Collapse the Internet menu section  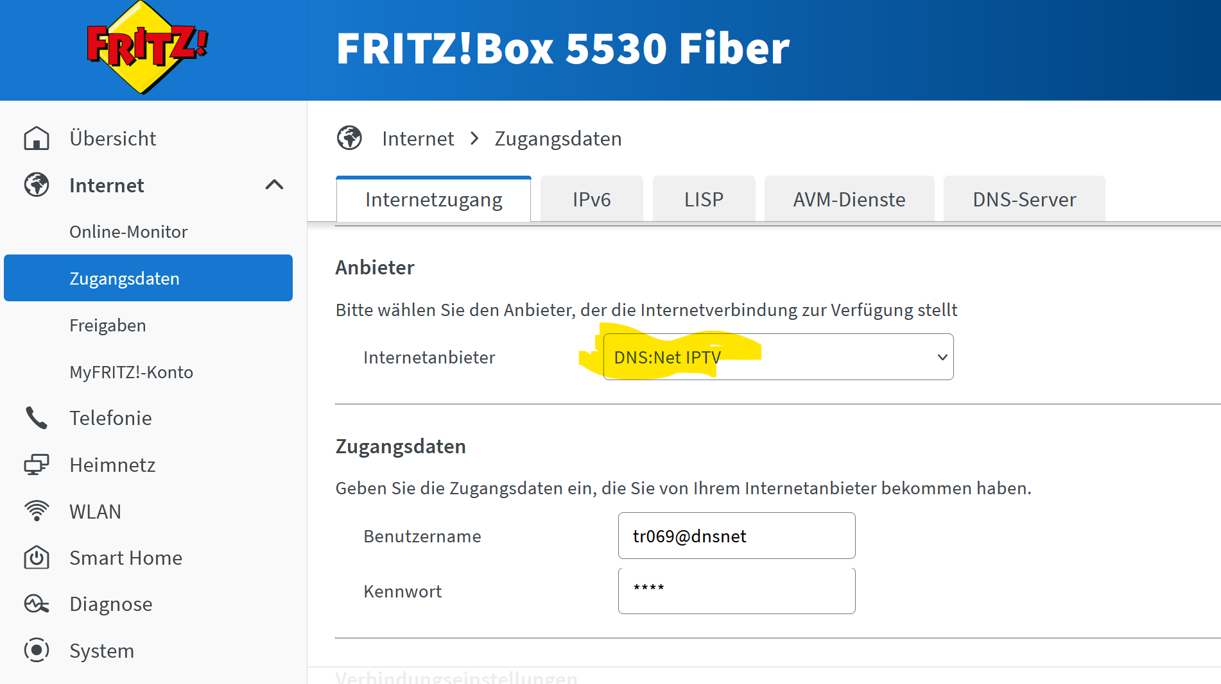click(274, 185)
